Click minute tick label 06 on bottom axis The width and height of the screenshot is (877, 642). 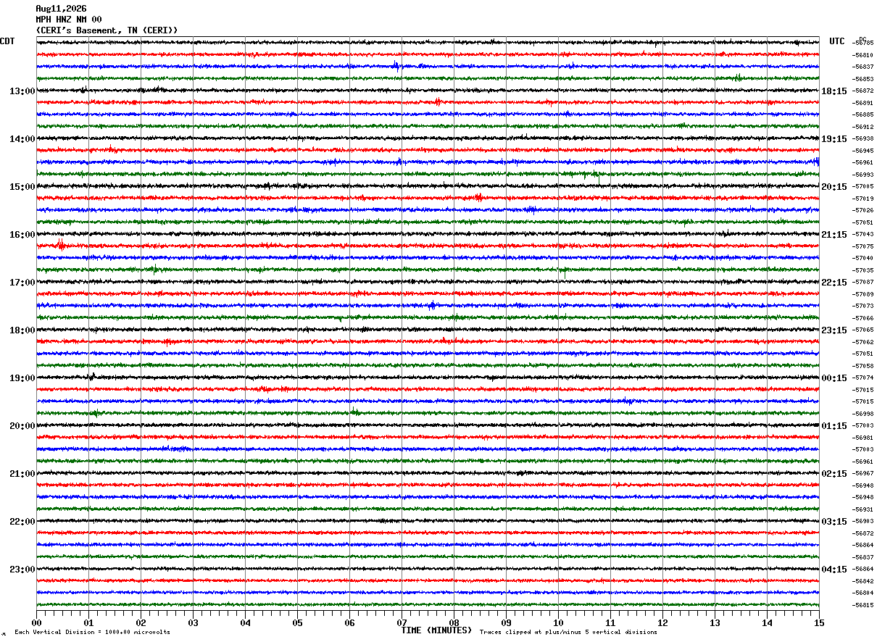pos(349,623)
